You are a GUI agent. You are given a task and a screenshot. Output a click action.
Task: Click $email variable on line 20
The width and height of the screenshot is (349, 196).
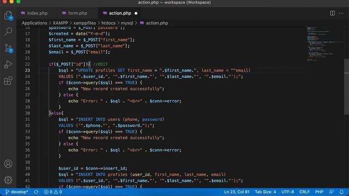click(x=56, y=52)
